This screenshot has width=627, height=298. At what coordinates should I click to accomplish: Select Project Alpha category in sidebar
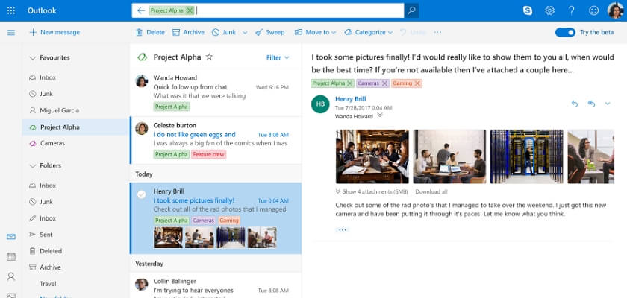75,127
